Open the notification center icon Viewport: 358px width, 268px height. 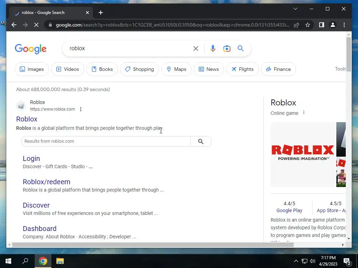click(347, 261)
